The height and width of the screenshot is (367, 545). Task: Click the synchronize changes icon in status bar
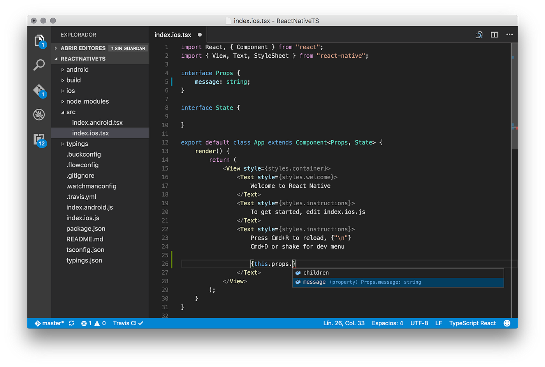(x=71, y=323)
